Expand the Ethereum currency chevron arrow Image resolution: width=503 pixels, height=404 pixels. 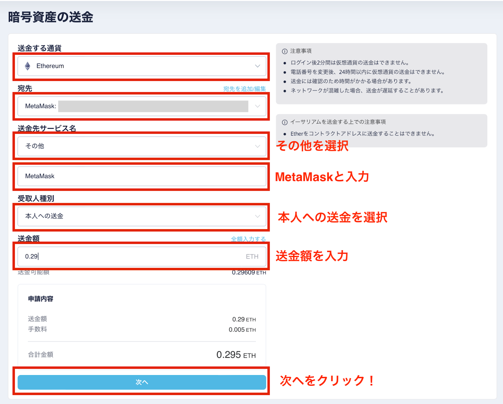tap(257, 66)
